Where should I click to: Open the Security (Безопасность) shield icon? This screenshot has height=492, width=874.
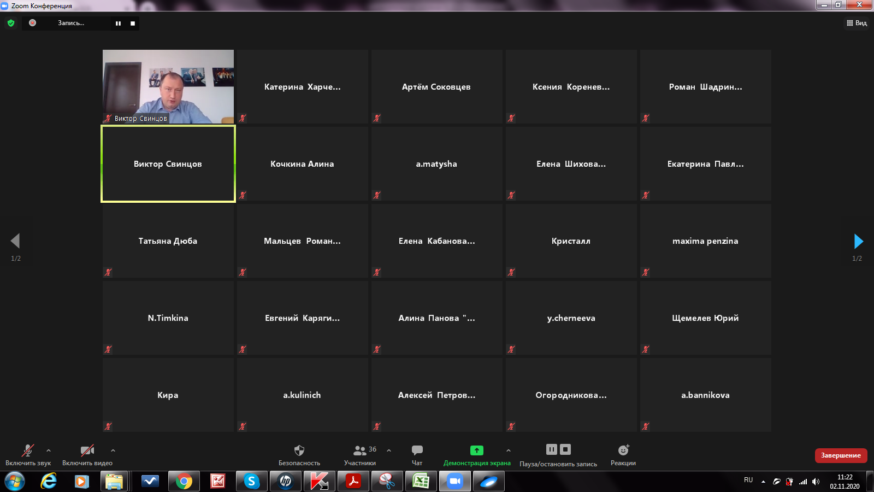[299, 450]
